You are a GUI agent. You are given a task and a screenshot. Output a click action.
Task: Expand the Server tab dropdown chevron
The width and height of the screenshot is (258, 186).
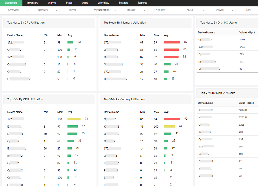click(x=86, y=10)
